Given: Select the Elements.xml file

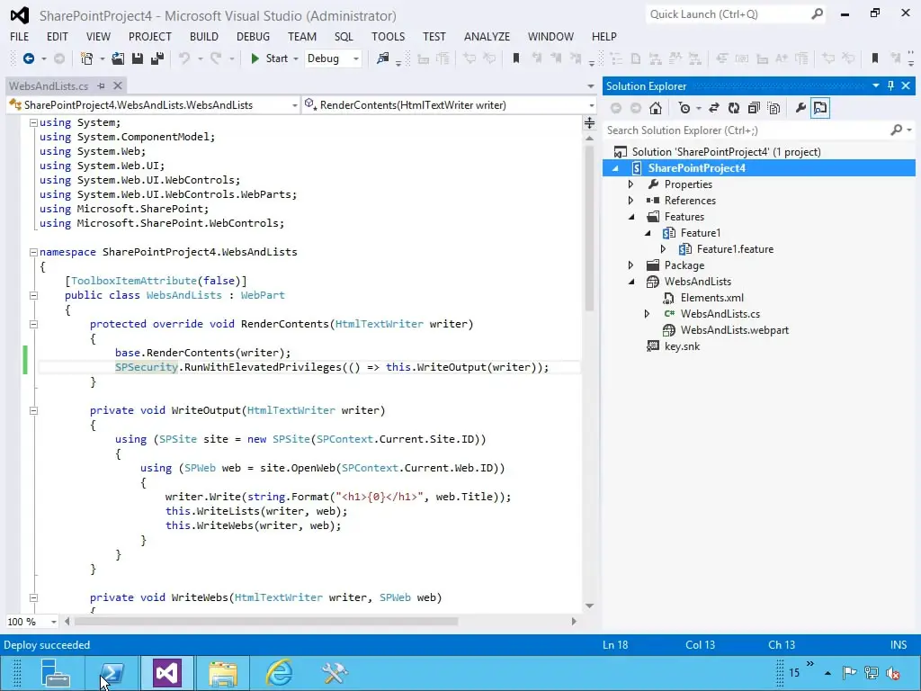Looking at the screenshot, I should coord(712,297).
